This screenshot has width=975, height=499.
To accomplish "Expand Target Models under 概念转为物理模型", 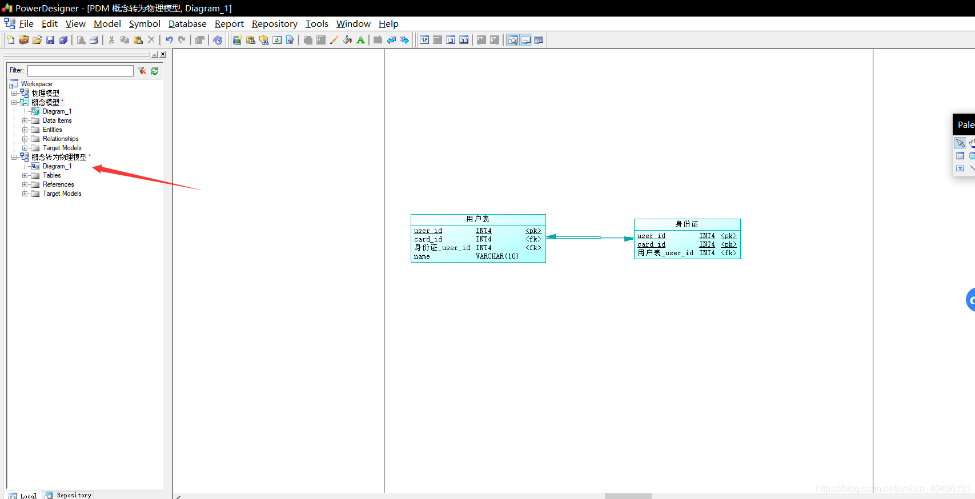I will tap(25, 194).
